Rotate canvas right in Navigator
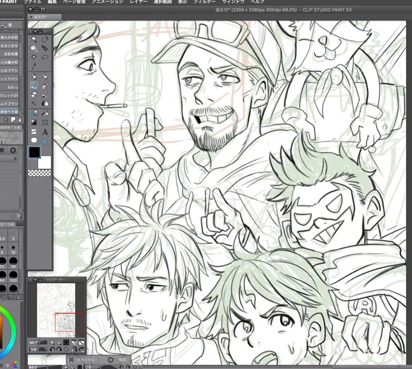 point(59,349)
